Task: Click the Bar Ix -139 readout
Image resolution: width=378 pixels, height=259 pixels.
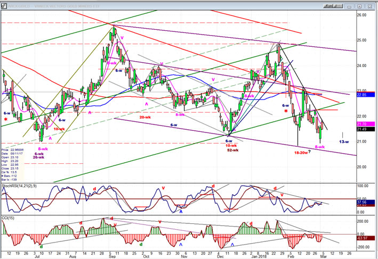Action: [x=9, y=180]
